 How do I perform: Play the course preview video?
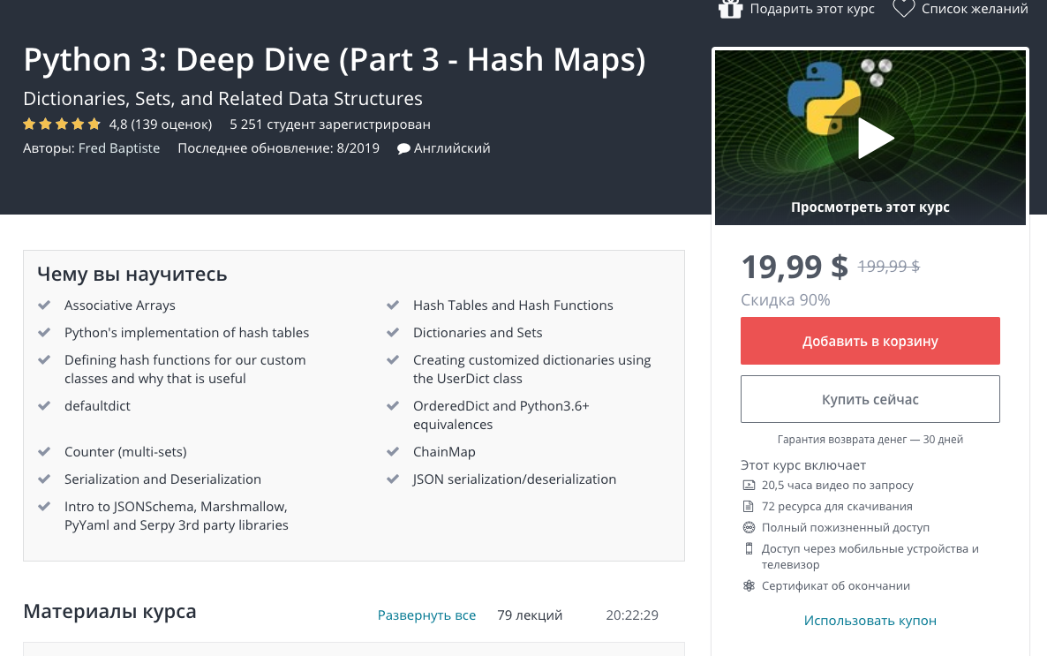tap(875, 138)
